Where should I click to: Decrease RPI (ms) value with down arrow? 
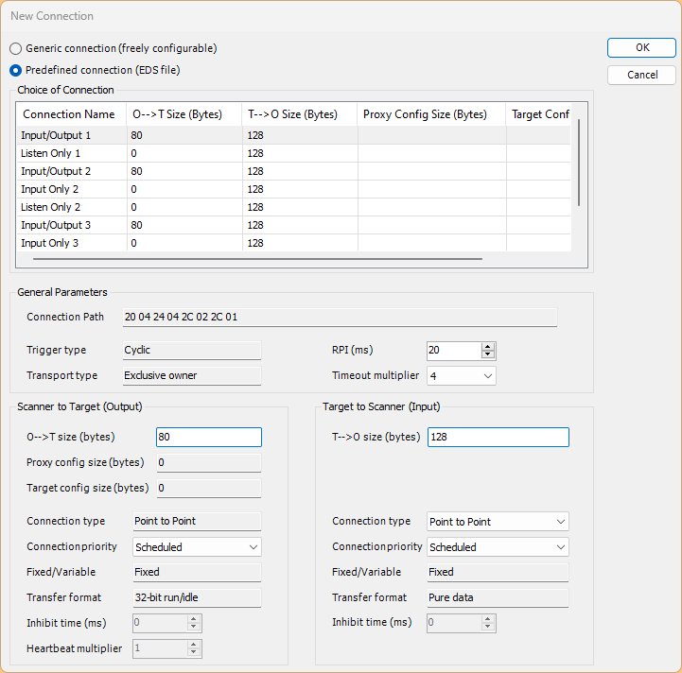point(488,355)
